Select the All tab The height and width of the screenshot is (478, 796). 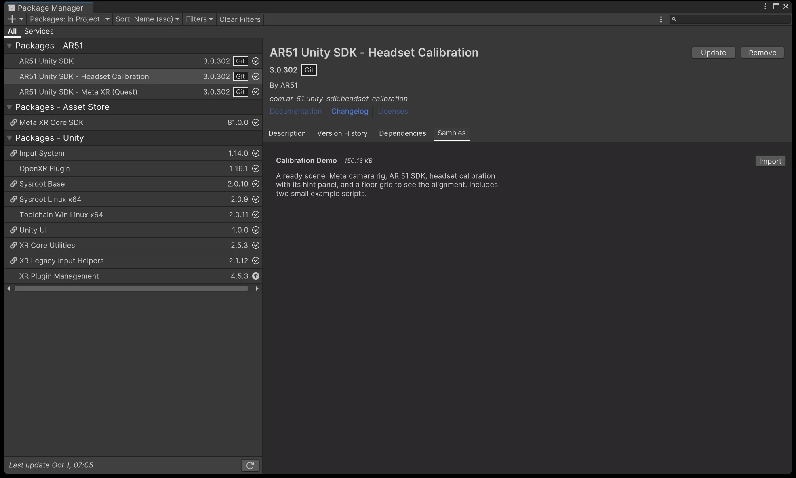coord(12,31)
